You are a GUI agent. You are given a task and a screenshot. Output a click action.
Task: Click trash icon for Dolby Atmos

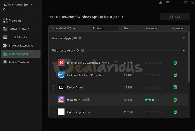point(175,87)
